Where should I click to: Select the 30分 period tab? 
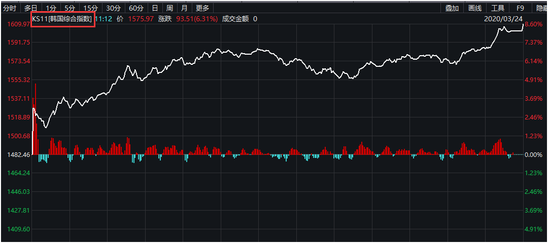click(113, 8)
